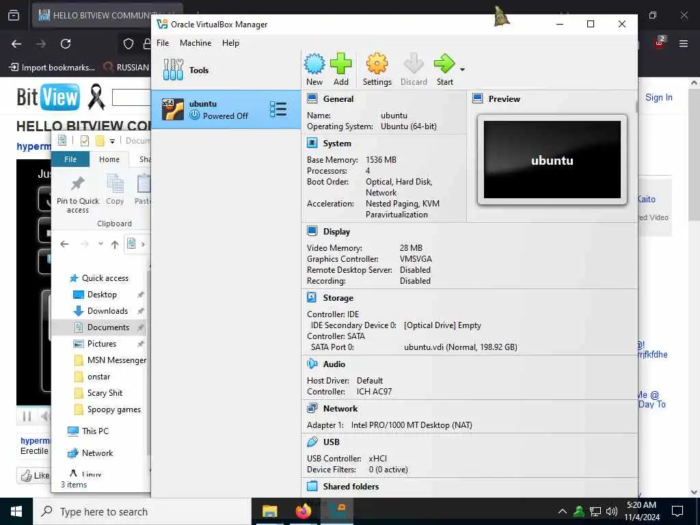Select the Tools entry in VirtualBox
The image size is (700, 525).
[x=226, y=70]
